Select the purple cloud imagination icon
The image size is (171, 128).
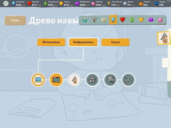click(x=151, y=20)
